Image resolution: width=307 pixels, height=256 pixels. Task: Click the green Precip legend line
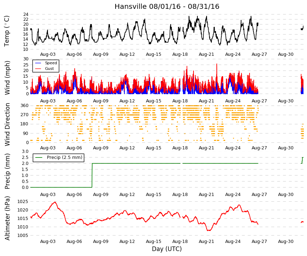39,157
